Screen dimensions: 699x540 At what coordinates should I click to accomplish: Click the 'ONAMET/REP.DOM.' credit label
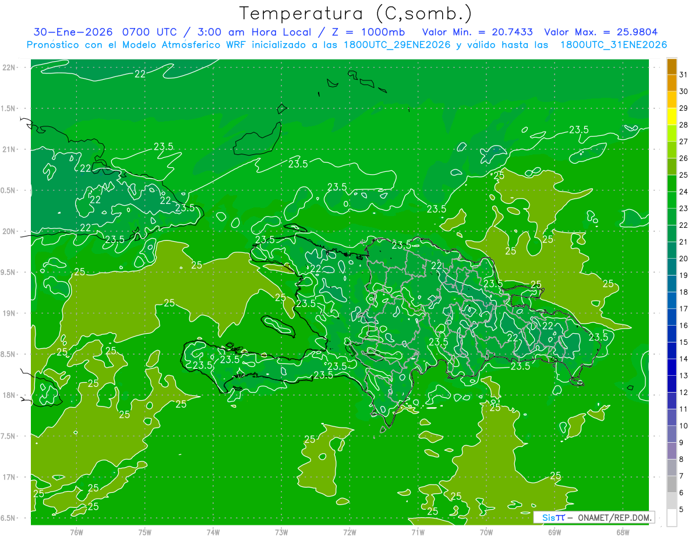pos(615,517)
